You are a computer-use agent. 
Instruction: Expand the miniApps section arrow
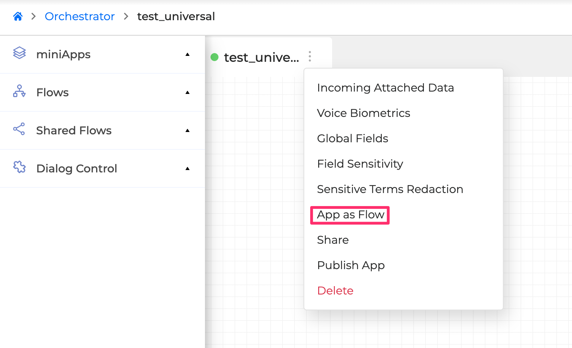187,54
